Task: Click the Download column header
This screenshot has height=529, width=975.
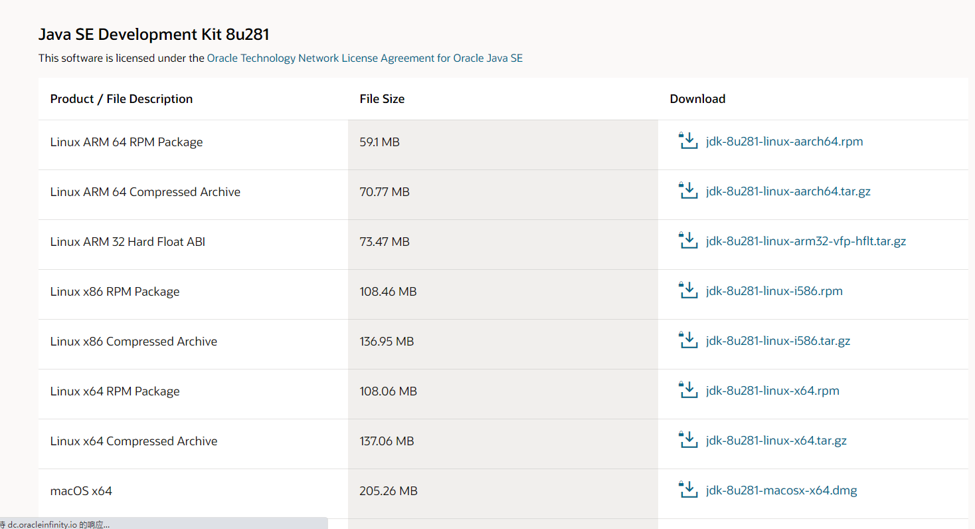Action: (x=697, y=99)
